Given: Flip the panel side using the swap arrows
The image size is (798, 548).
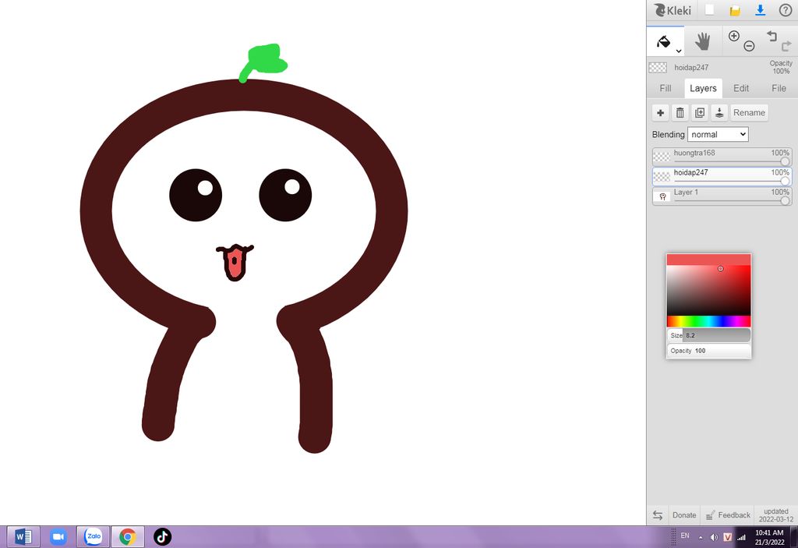Looking at the screenshot, I should click(658, 515).
